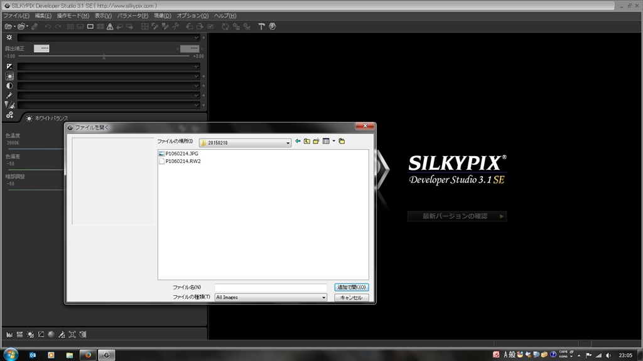Screen dimensions: 643x361
Task: Expand the color preset dropdown
Action: [x=196, y=95]
